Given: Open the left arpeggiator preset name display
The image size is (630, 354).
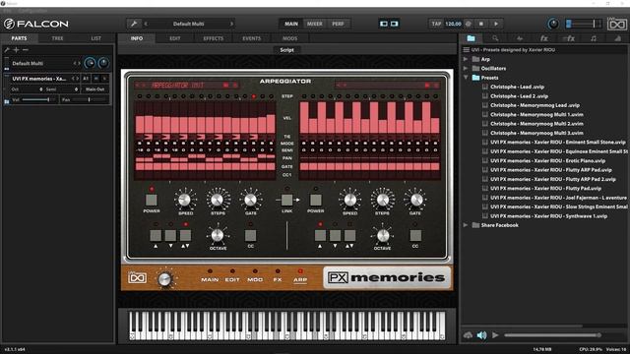Looking at the screenshot, I should pyautogui.click(x=178, y=86).
